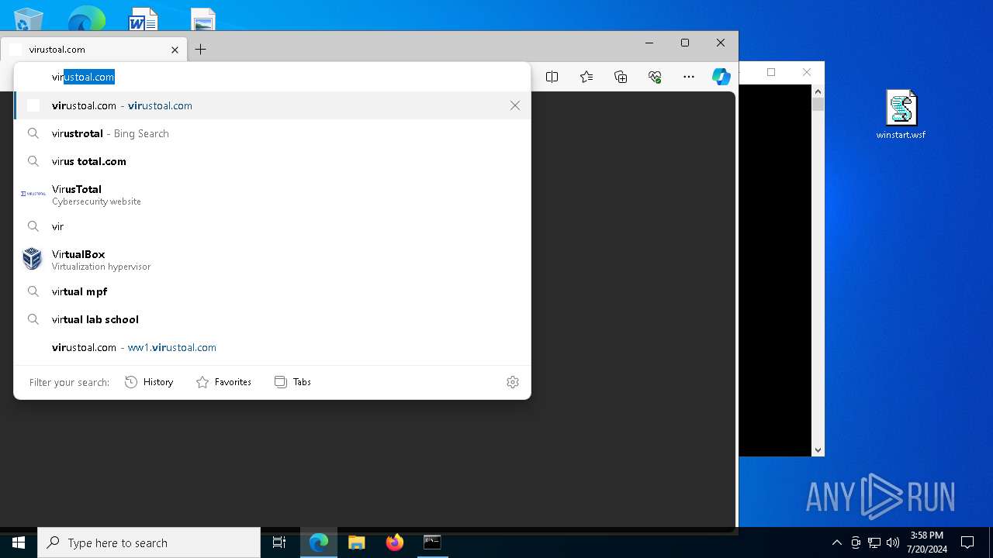
Task: Open ww1.virustoal.com history suggestion
Action: (x=272, y=347)
